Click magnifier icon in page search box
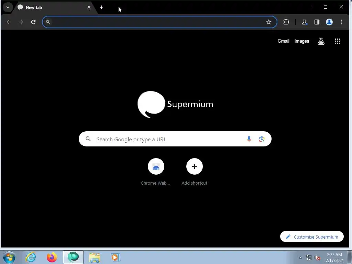 coord(88,139)
